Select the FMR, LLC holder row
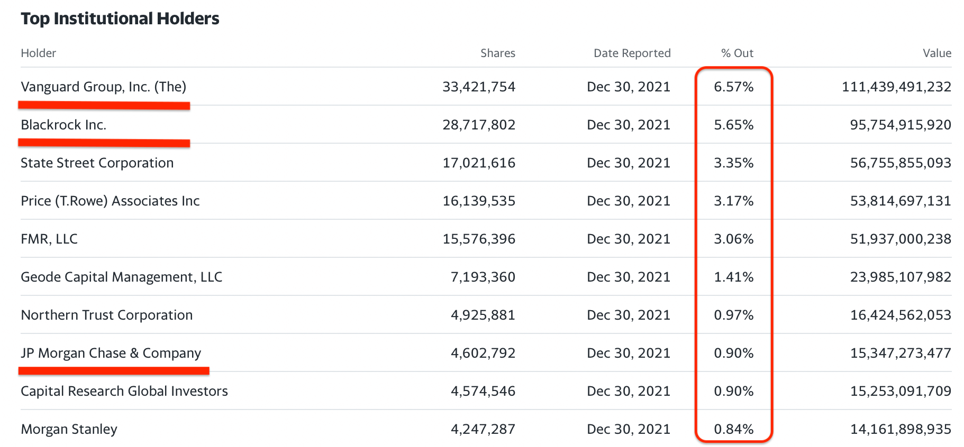 click(x=49, y=239)
